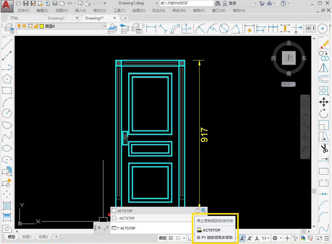Select the Erase tool on right toolbar

pos(324,45)
